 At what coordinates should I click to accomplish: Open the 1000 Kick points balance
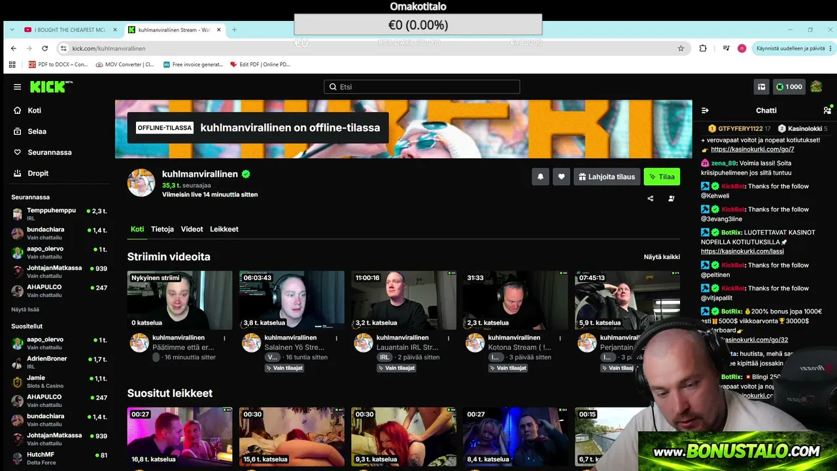point(789,87)
